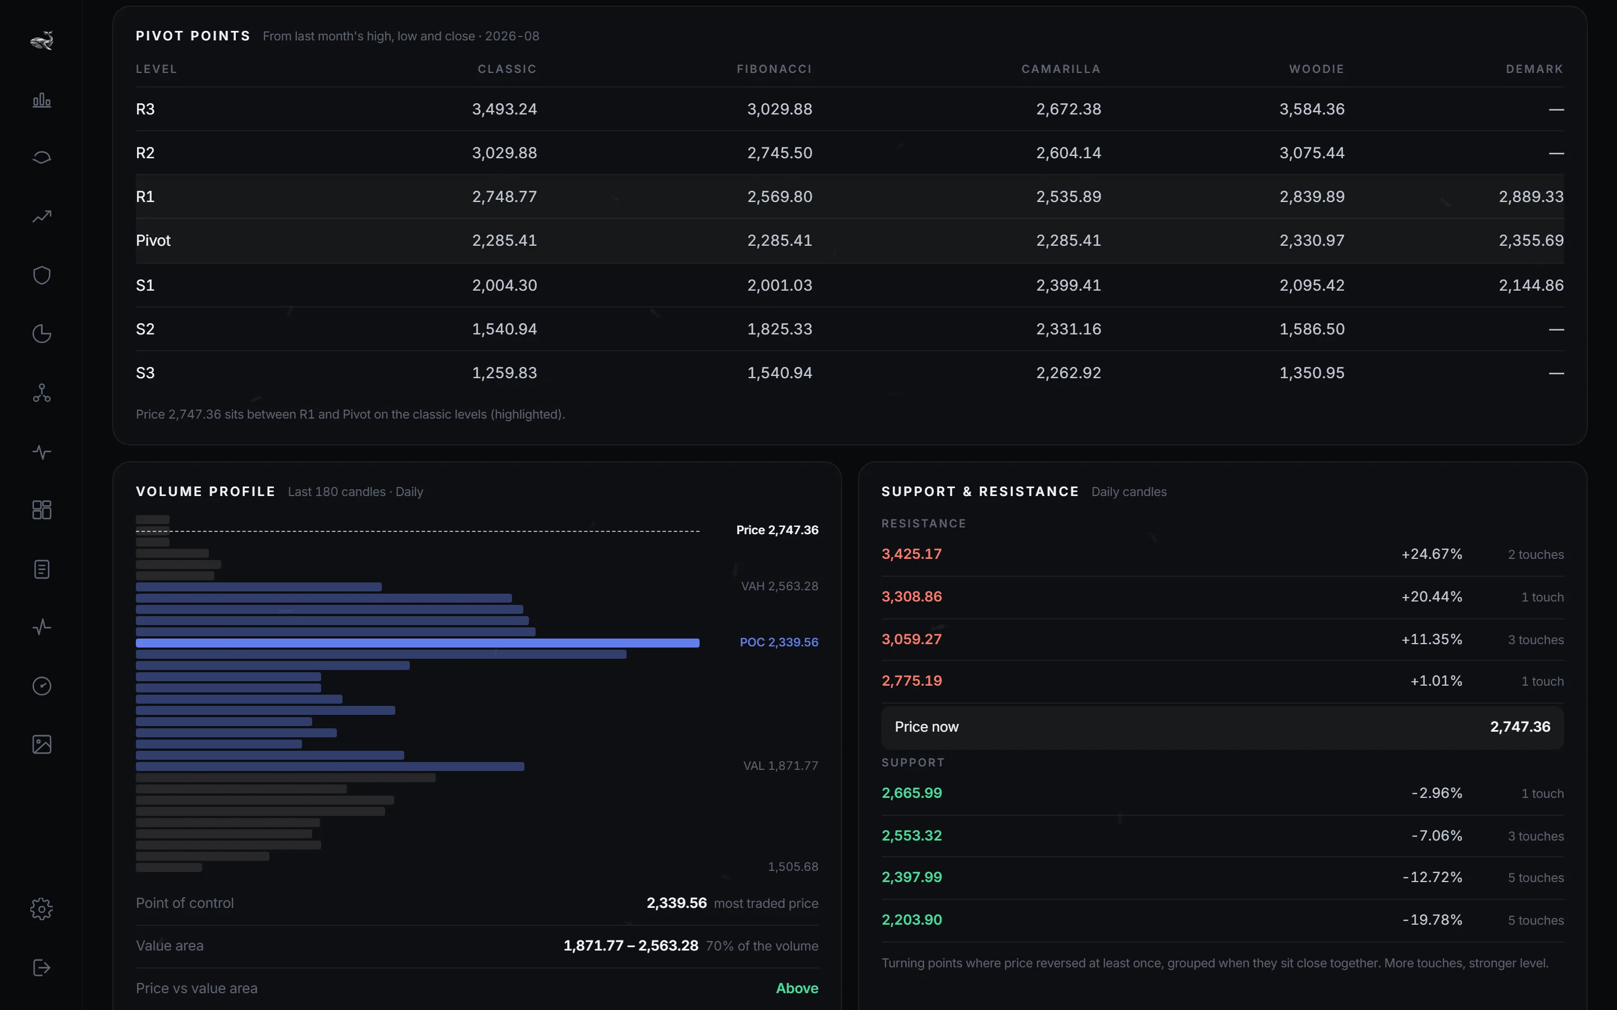1617x1010 pixels.
Task: Click the Price now row
Action: point(1222,727)
